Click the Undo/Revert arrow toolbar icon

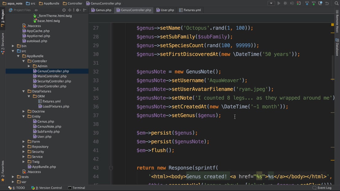327,3
